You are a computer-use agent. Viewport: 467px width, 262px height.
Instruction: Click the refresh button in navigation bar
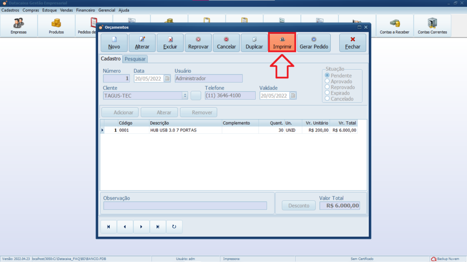(174, 227)
